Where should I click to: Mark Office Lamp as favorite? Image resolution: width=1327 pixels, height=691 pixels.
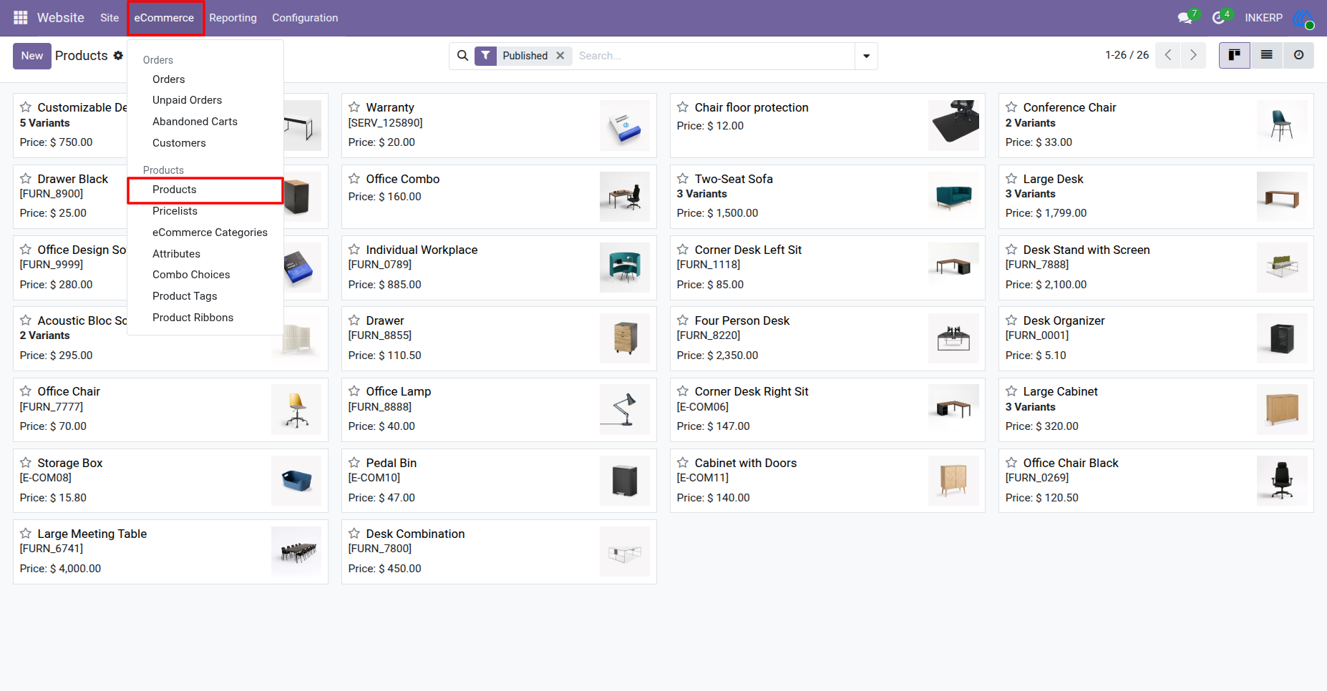pyautogui.click(x=354, y=391)
